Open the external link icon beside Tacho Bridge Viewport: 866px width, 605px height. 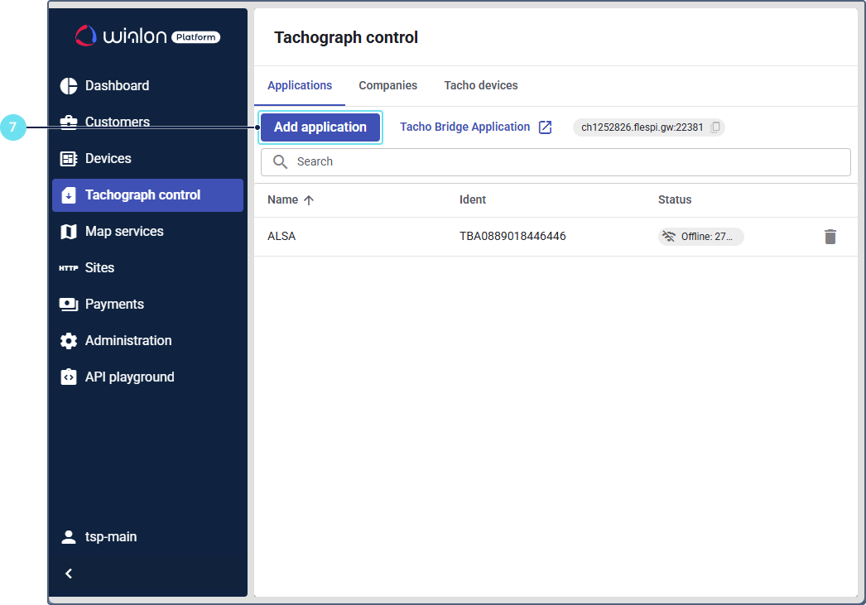(x=545, y=127)
